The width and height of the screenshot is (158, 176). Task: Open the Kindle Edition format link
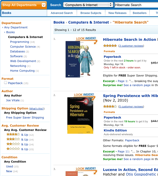tap(115, 130)
